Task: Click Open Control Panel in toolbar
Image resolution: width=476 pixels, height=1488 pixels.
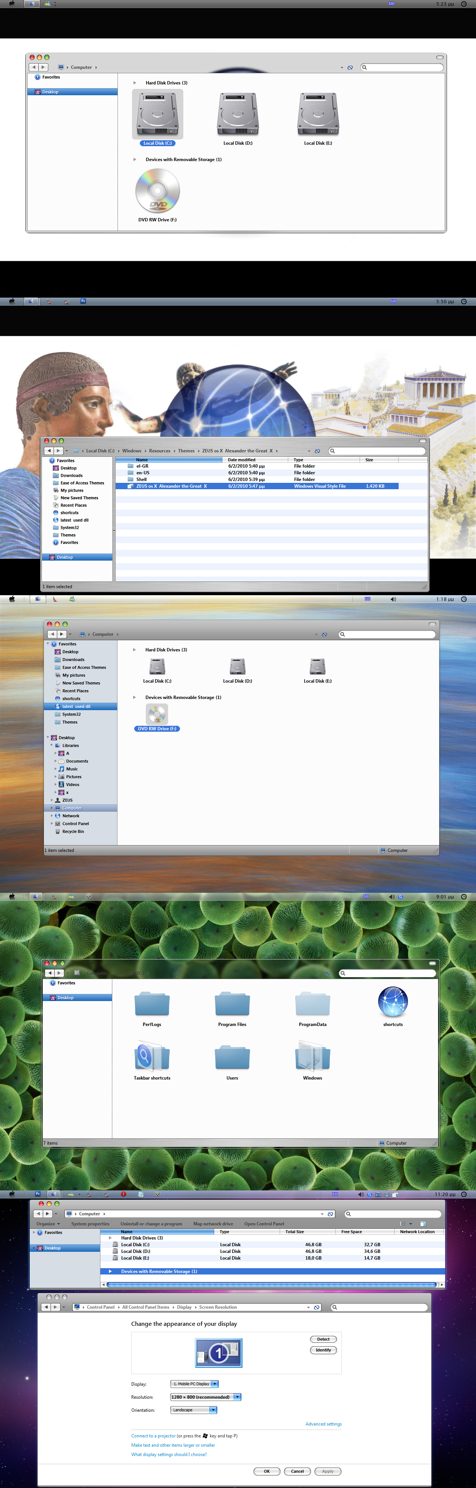Action: [264, 1224]
